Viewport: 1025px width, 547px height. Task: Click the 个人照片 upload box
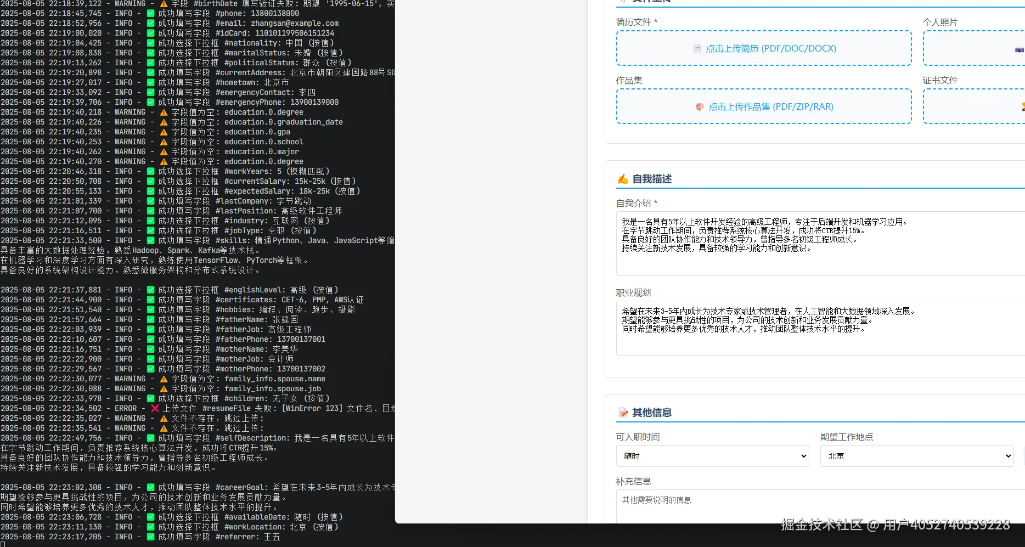(x=974, y=48)
